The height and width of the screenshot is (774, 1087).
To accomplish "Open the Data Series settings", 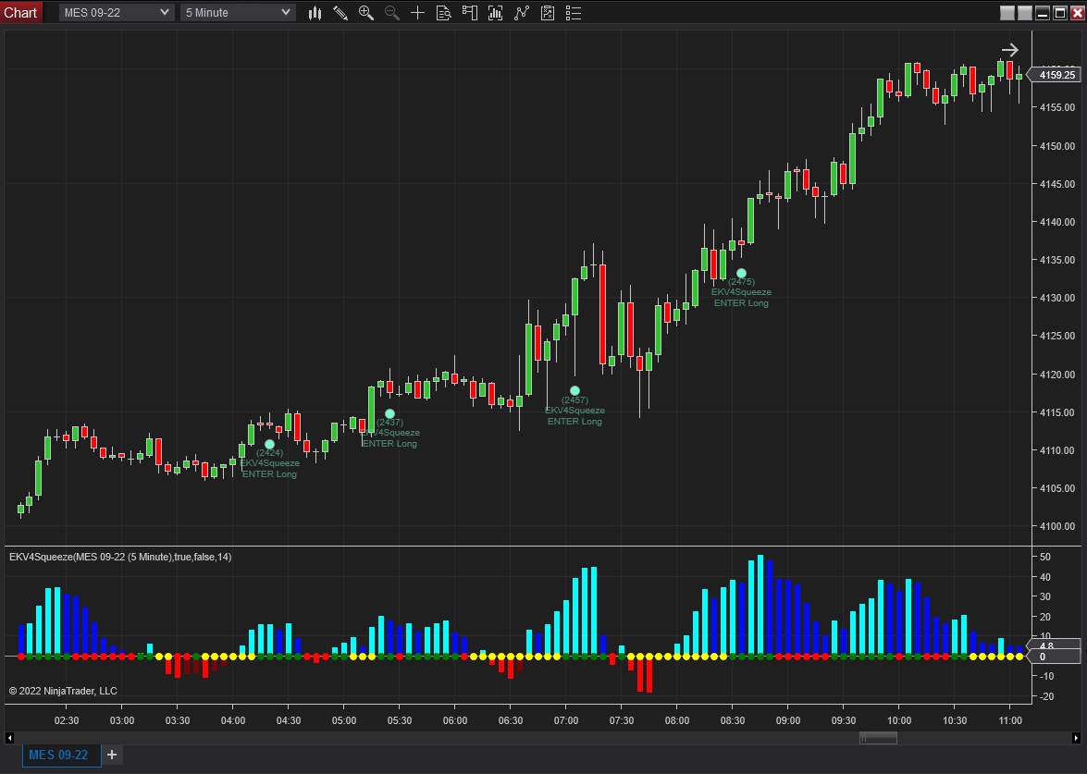I will tap(495, 12).
